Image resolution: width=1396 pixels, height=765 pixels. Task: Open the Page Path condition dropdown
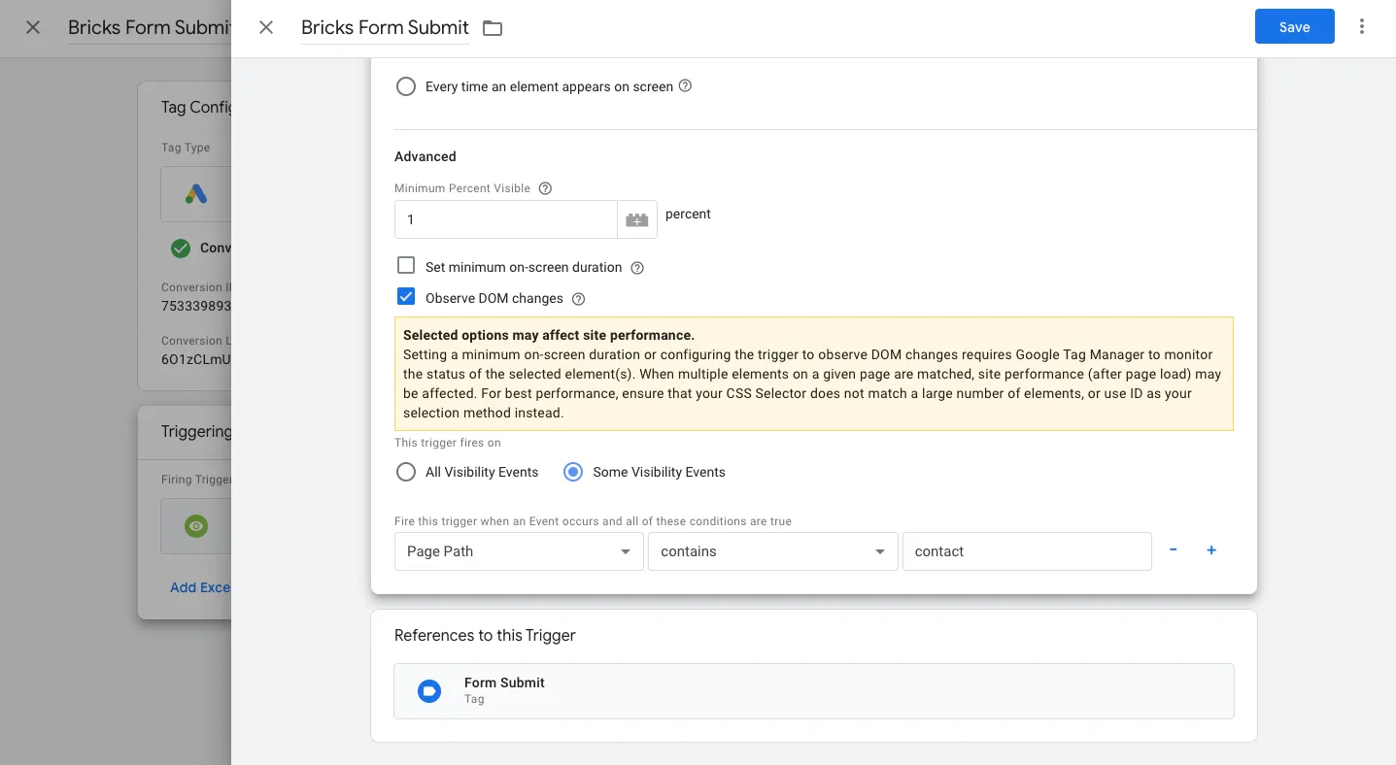coord(518,551)
